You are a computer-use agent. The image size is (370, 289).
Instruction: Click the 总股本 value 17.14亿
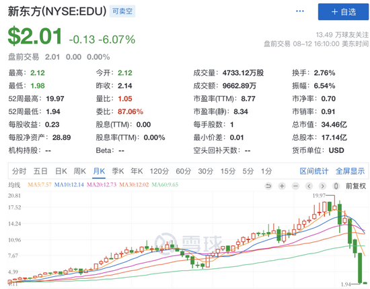coord(334,137)
